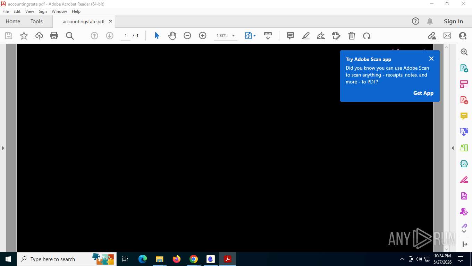The image size is (472, 266).
Task: Open the Help question mark icon
Action: (415, 21)
